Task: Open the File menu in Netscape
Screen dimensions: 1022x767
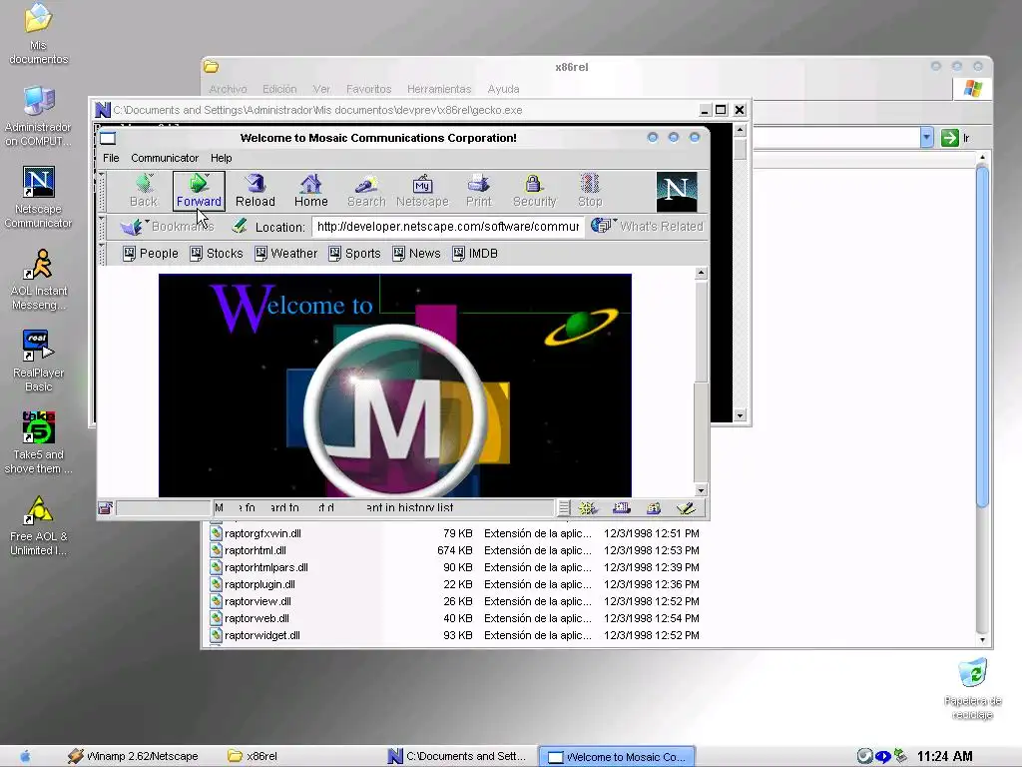Action: (111, 158)
